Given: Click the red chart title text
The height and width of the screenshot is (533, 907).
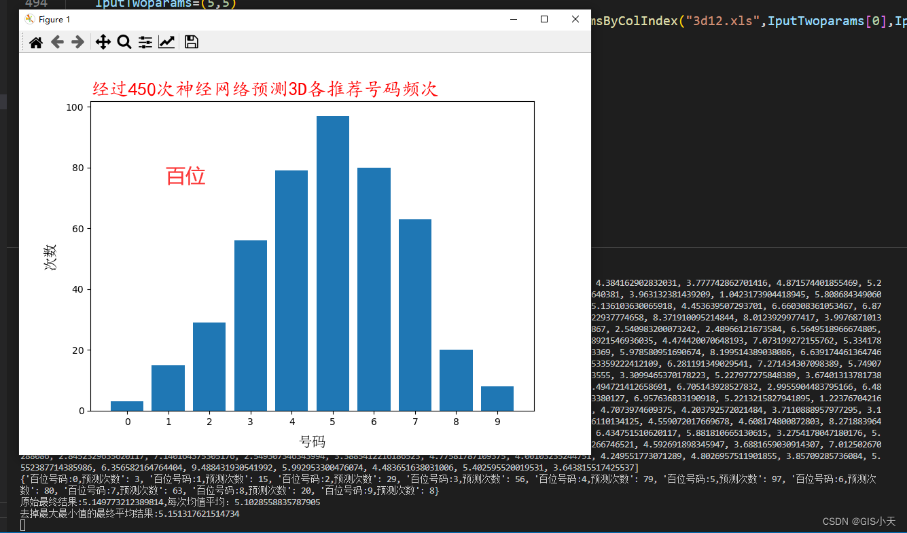Looking at the screenshot, I should click(266, 90).
